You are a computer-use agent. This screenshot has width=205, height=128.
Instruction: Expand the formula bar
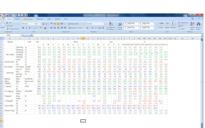pyautogui.click(x=202, y=35)
